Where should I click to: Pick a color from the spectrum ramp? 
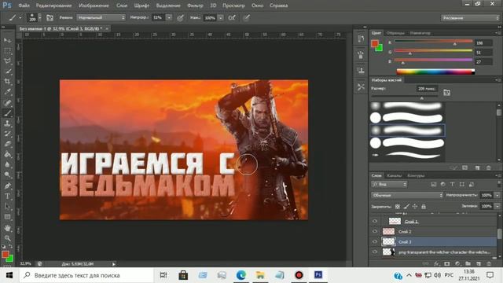coord(435,72)
